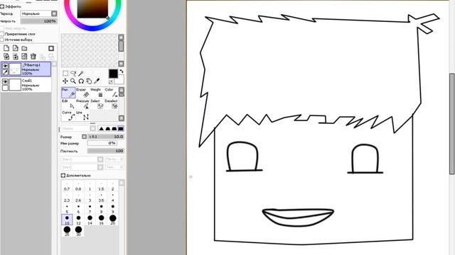Viewport: 455px width, 255px height.
Task: Delete the selected layer with trash icon
Action: tap(33, 57)
